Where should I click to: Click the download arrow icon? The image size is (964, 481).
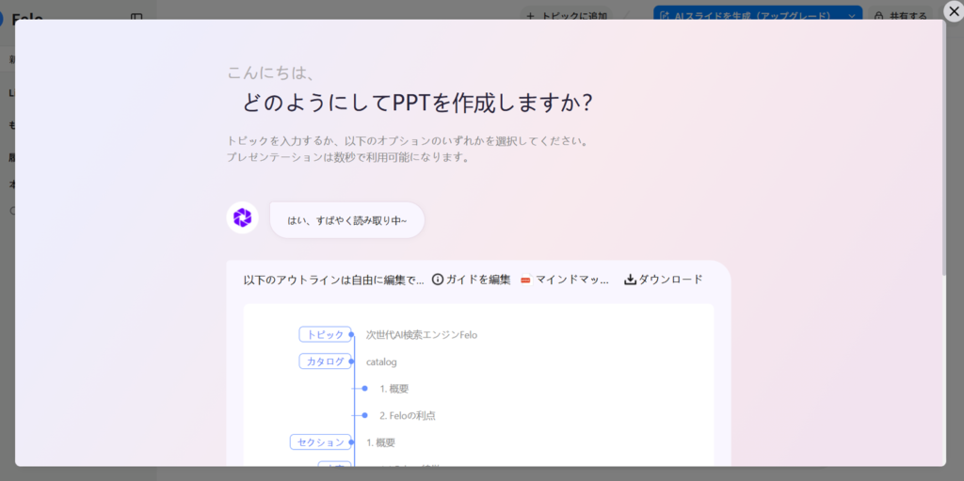pos(630,280)
